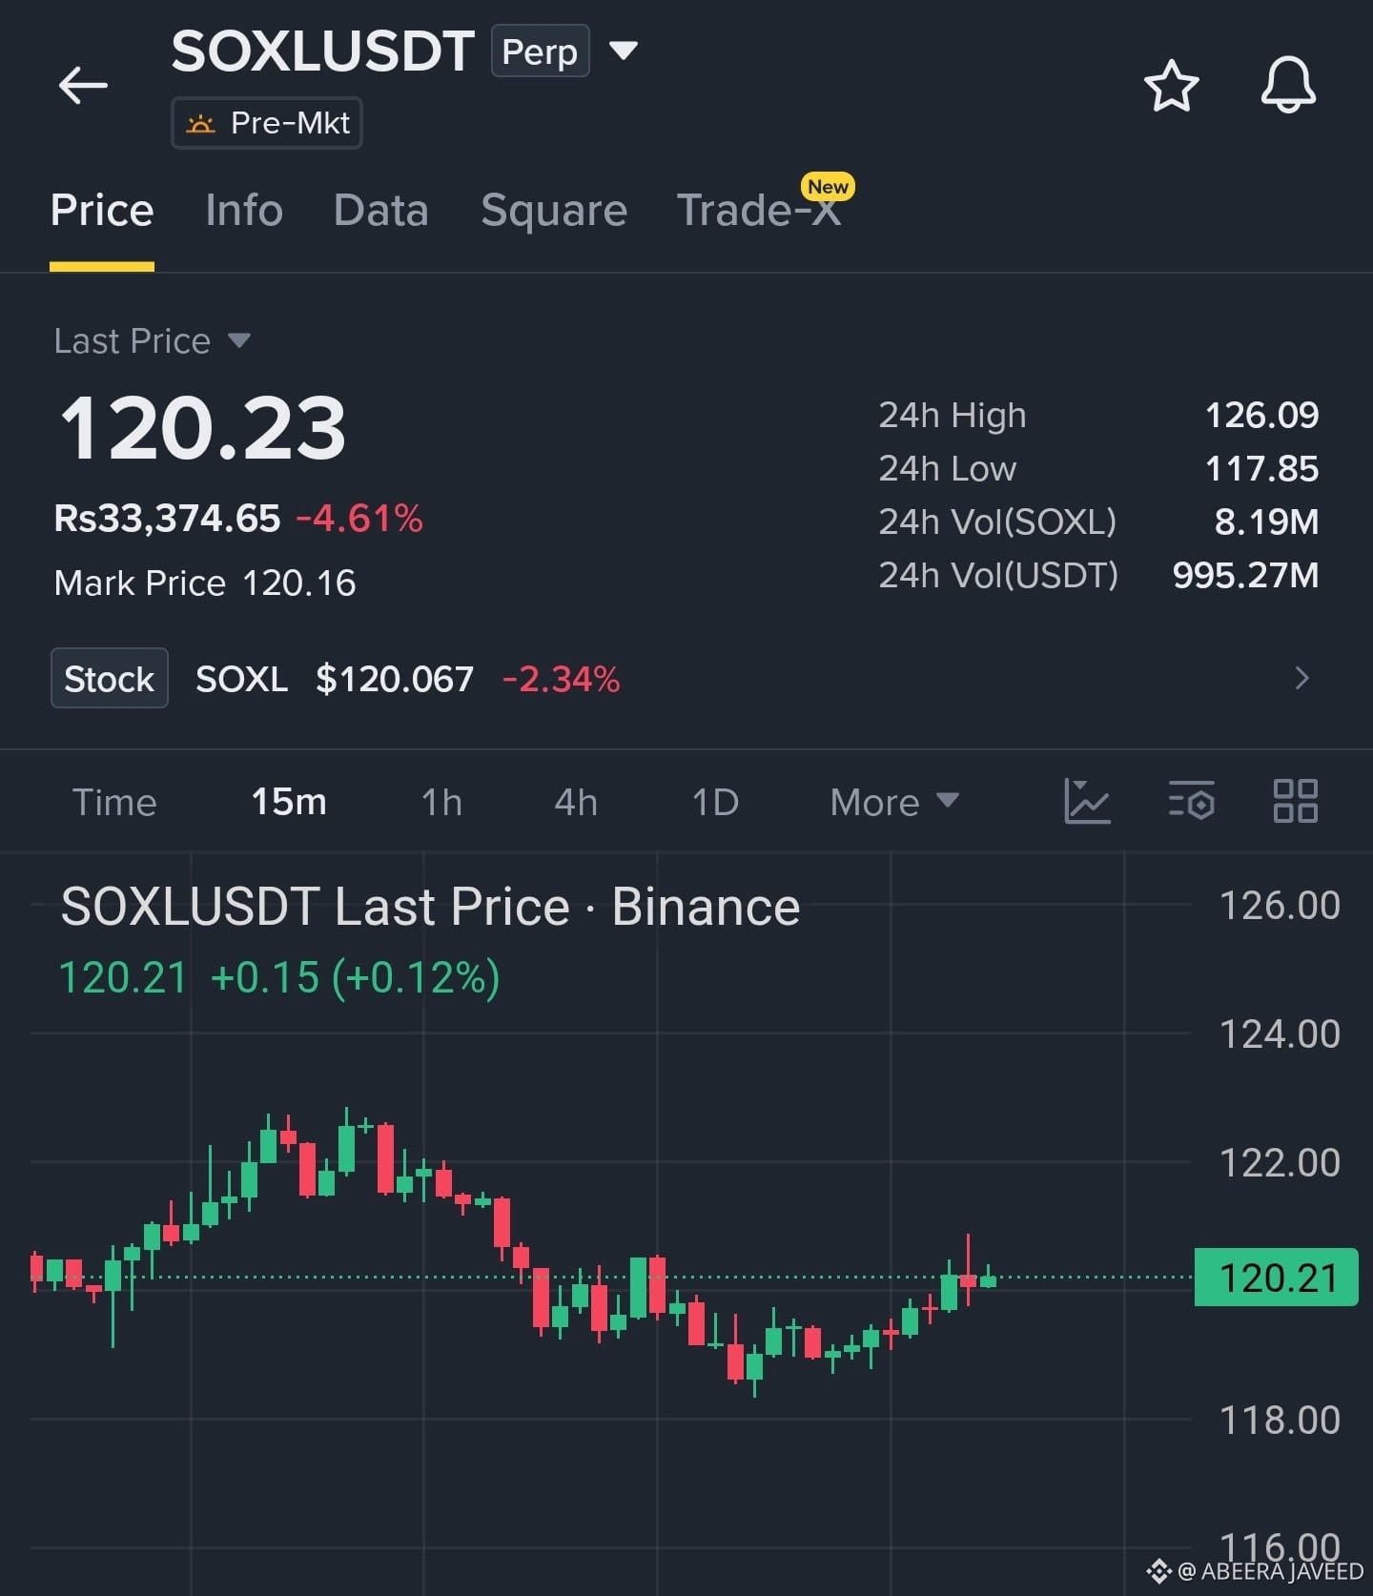Tap the Mark Price 120.16 value
The width and height of the screenshot is (1373, 1596).
(x=299, y=583)
